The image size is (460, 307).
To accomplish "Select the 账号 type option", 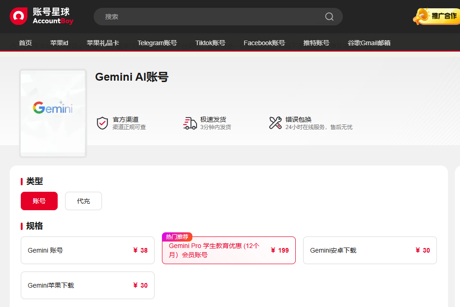I will tap(39, 201).
